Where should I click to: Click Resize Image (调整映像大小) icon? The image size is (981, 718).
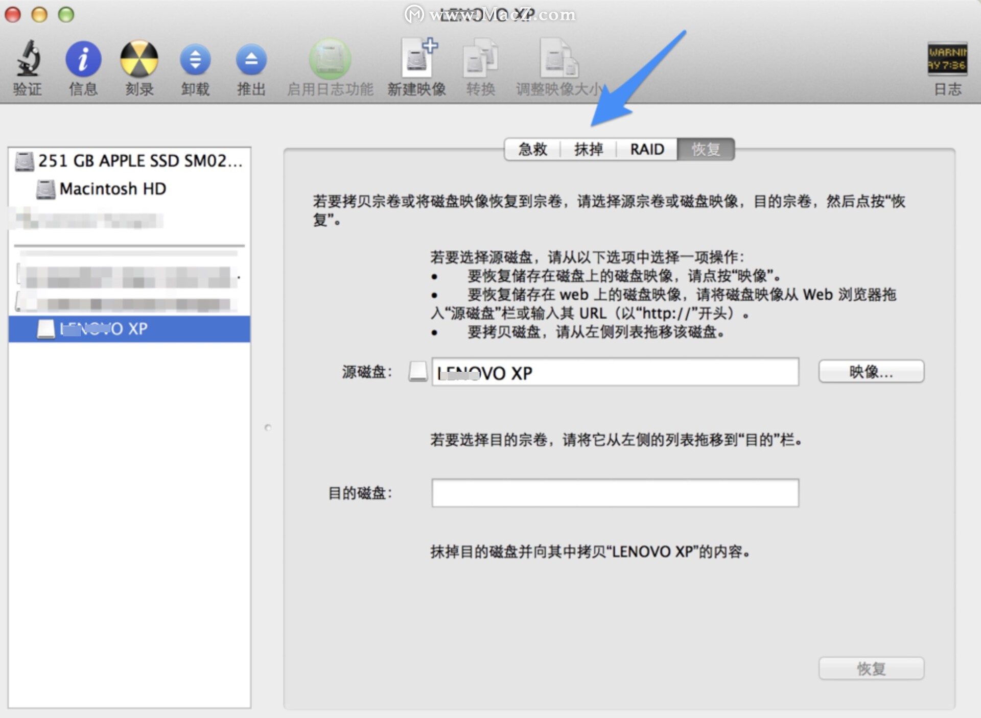(559, 58)
